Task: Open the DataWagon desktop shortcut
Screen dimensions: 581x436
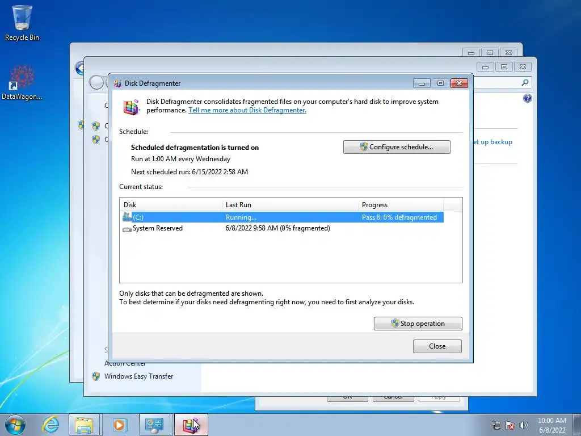Action: pos(22,82)
